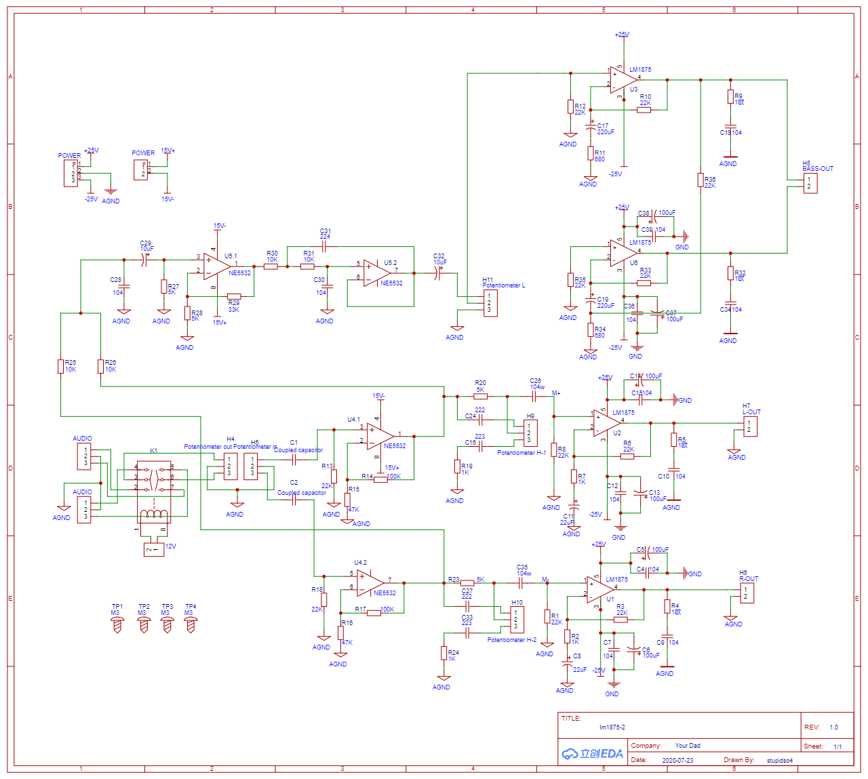Screen dimensions: 868x779
Task: Select the C17 220uF capacitor
Action: point(591,127)
